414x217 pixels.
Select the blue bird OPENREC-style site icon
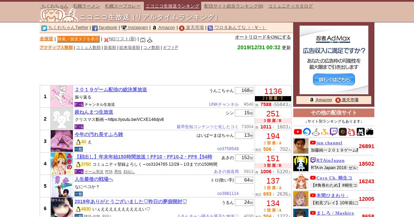307,132
